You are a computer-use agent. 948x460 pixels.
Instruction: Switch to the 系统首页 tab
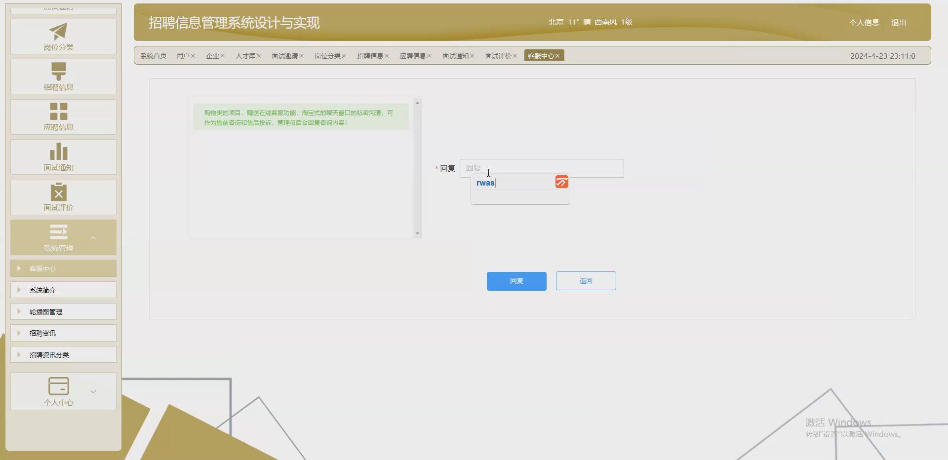point(154,56)
